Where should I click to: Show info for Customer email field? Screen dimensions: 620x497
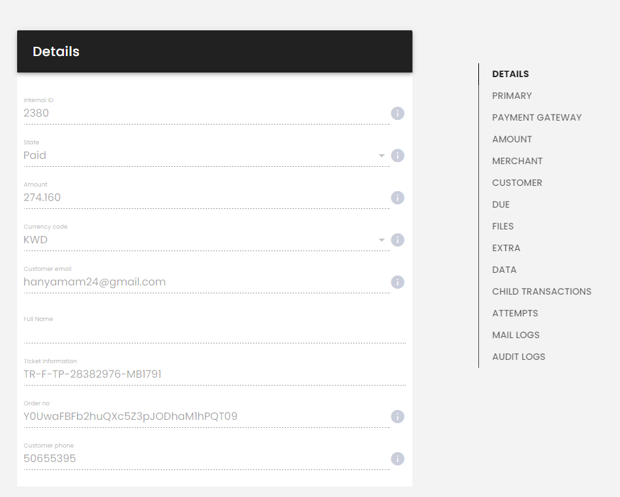point(397,282)
